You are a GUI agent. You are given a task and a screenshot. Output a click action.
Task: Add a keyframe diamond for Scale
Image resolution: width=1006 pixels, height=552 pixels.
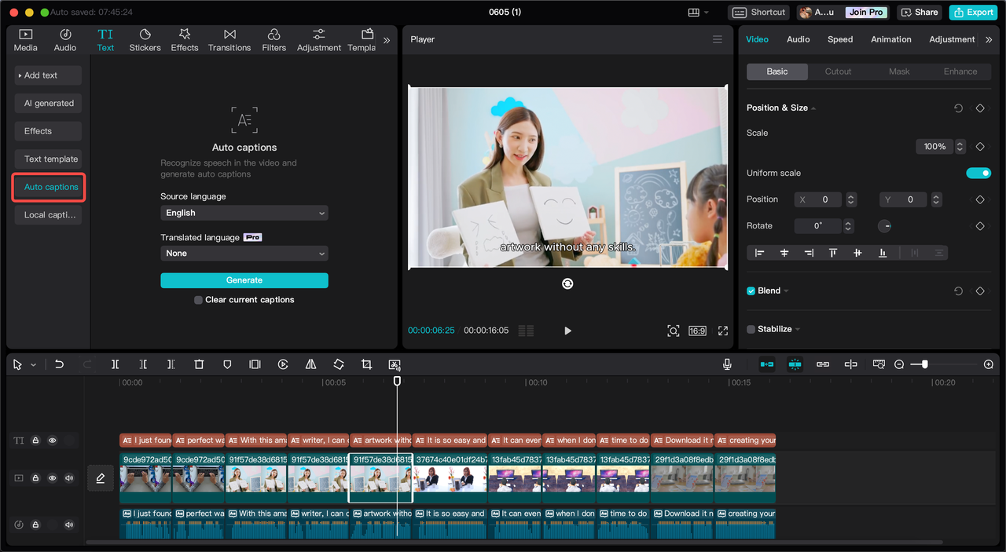(980, 147)
